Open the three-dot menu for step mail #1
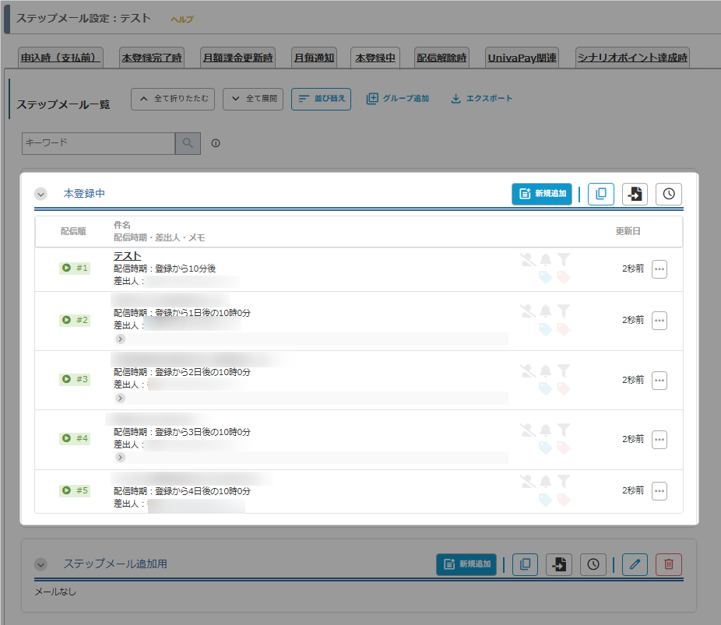 659,269
